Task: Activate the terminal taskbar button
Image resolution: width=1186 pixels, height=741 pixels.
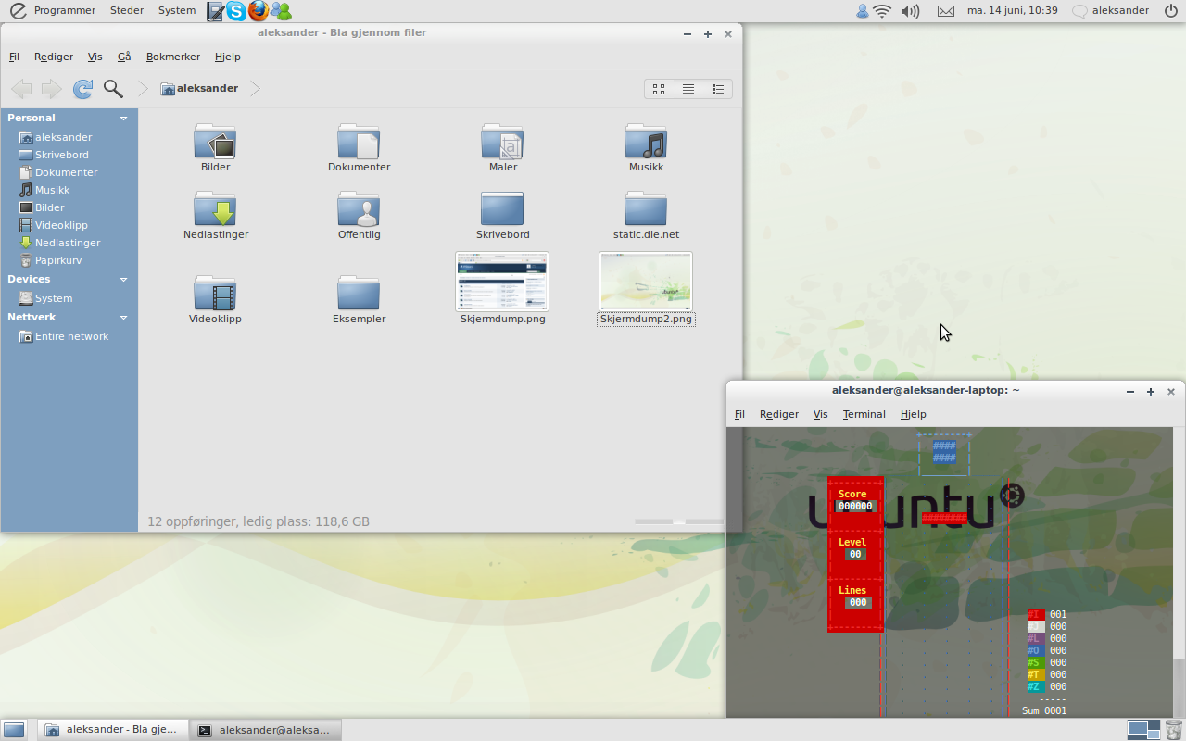Action: point(266,730)
